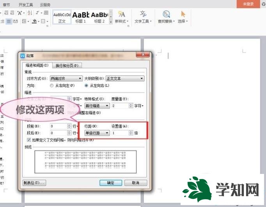This screenshot has width=266, height=207.
Task: Click the 设置值 input field
Action: 120,133
